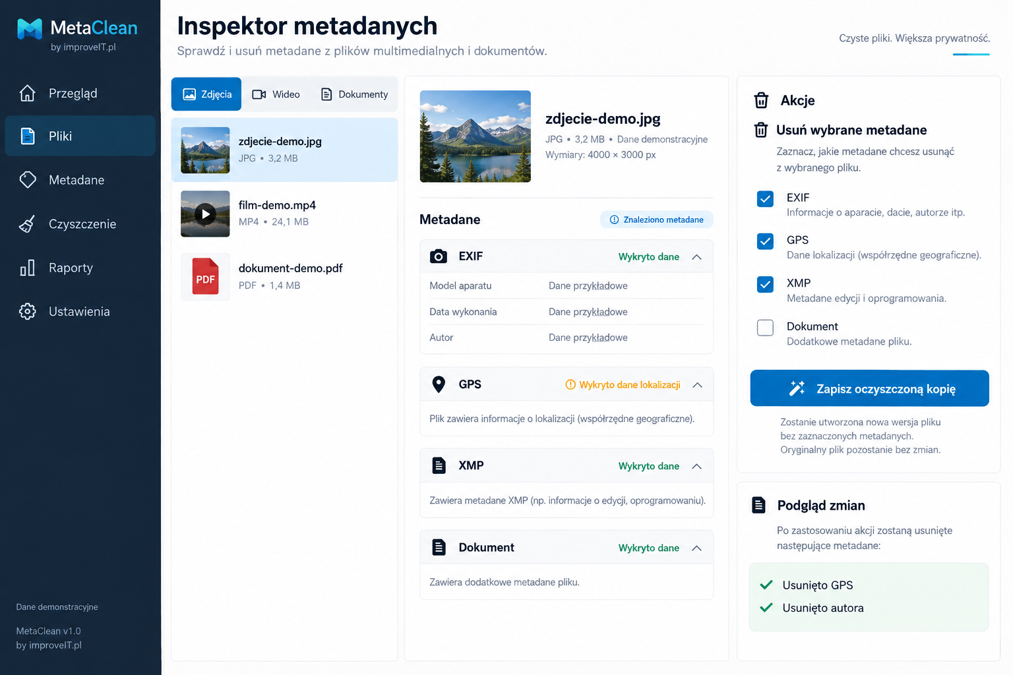The height and width of the screenshot is (675, 1013).
Task: Click the Metadane tag icon in sidebar
Action: 28,179
